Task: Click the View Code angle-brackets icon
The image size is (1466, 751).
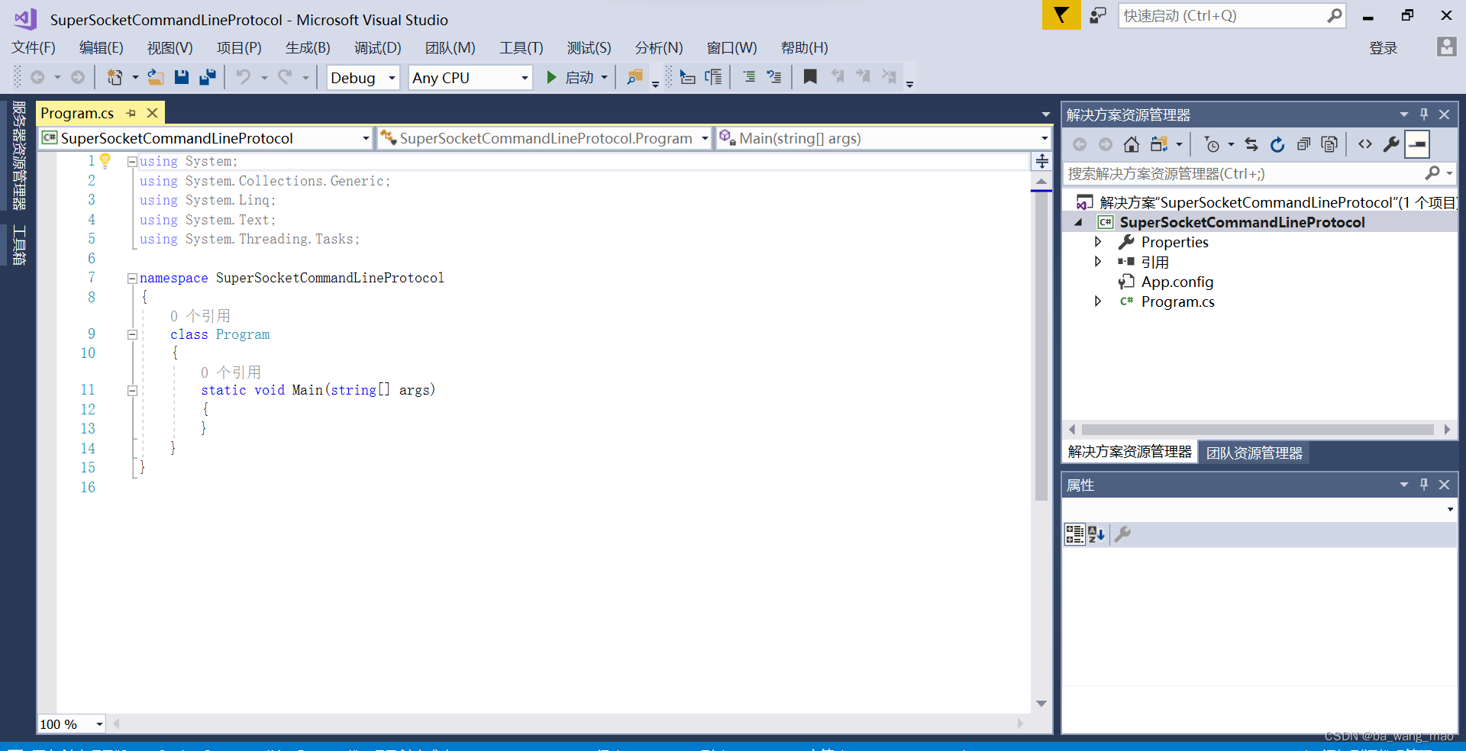Action: tap(1365, 144)
